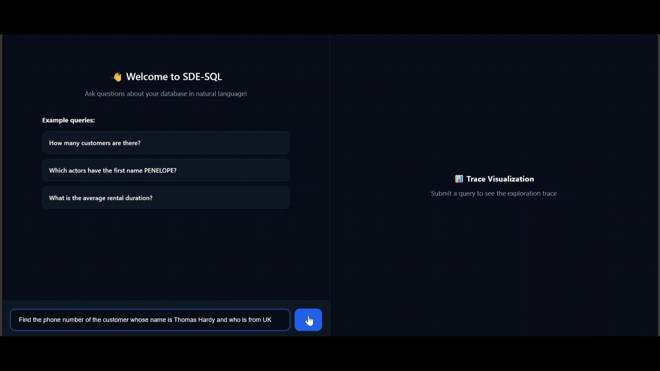Click the blue send query button
Screen dimensions: 660x371
pos(308,320)
